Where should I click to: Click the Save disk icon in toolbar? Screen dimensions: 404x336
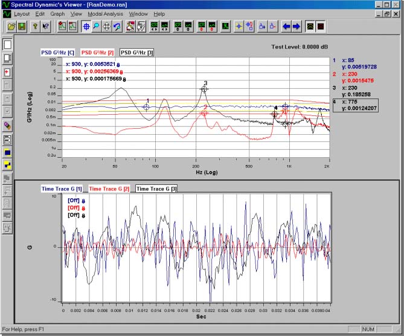21,27
